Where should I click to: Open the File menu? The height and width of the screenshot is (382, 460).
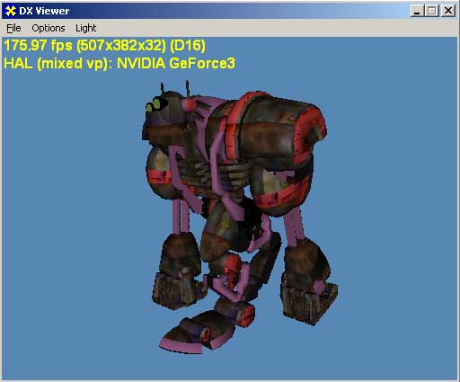point(13,28)
